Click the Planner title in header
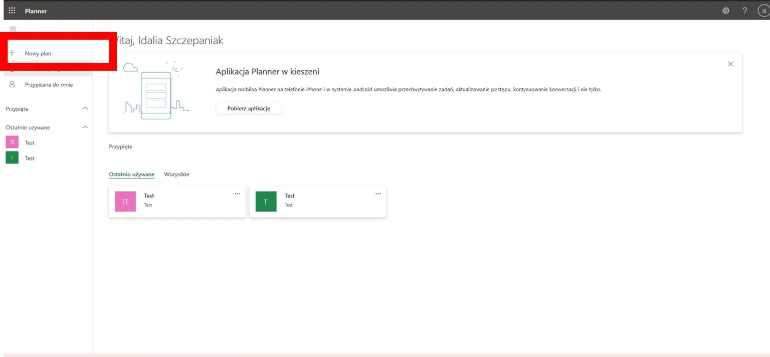The image size is (770, 357). point(36,11)
